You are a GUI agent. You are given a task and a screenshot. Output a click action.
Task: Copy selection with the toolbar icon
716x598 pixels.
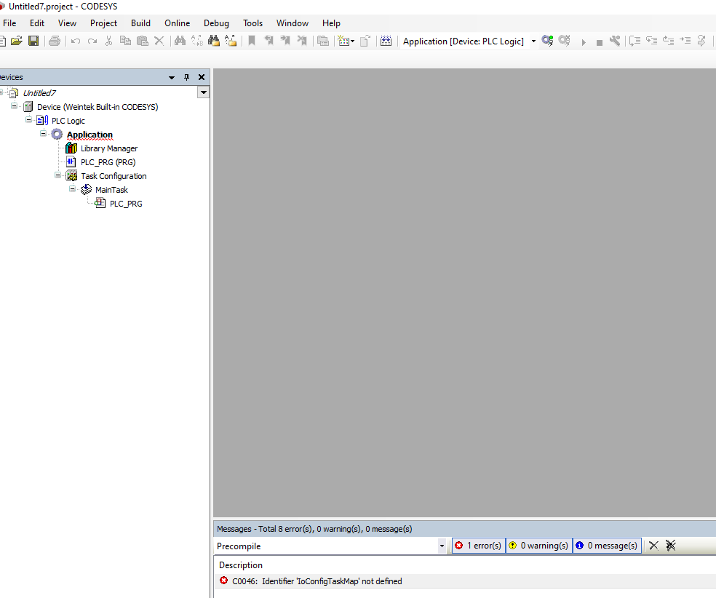[125, 41]
